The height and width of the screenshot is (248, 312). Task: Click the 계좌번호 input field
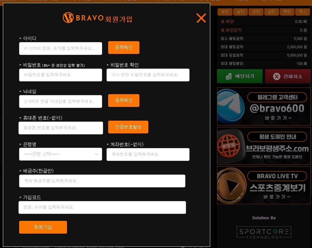[x=148, y=154]
